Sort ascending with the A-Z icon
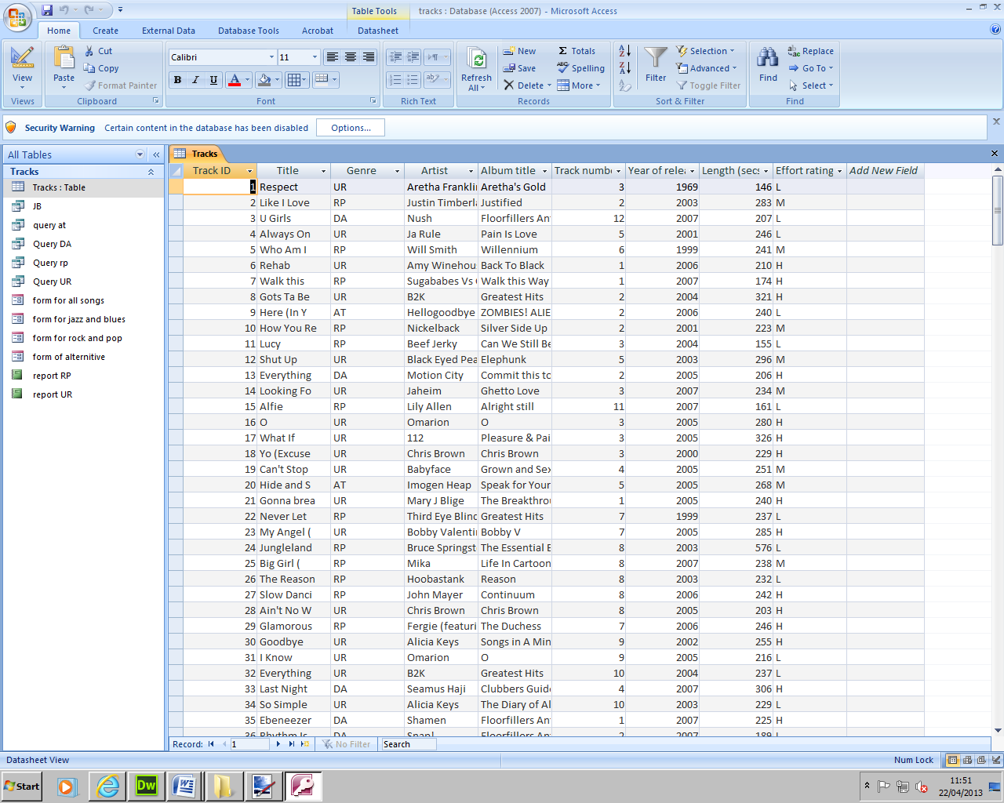The image size is (1004, 803). [624, 51]
